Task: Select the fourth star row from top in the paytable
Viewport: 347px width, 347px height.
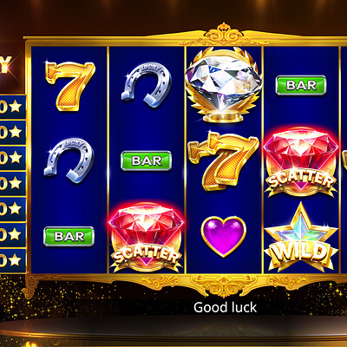Action: point(13,183)
